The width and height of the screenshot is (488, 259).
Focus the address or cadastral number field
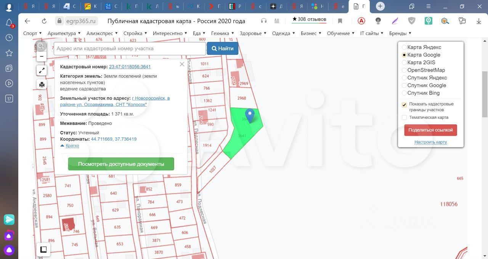coord(130,49)
